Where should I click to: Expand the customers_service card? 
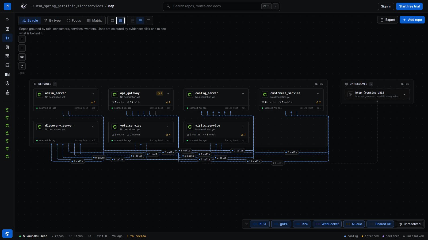tap(318, 94)
